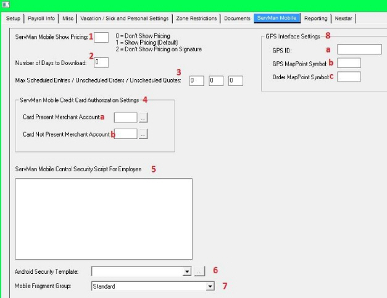Image resolution: width=387 pixels, height=298 pixels.
Task: Open the Nexstar tab
Action: (343, 19)
